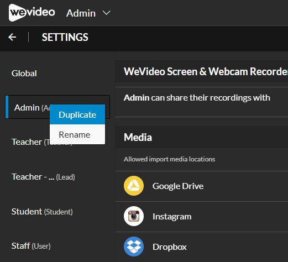Image resolution: width=288 pixels, height=262 pixels.
Task: Click the Media section heading
Action: pos(138,137)
